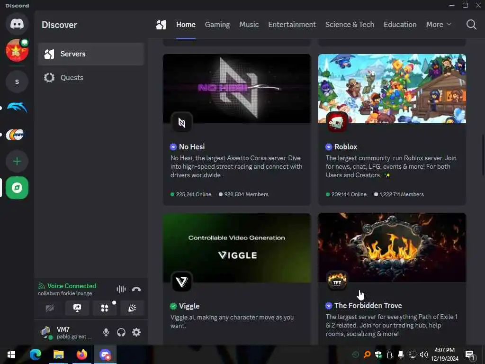Click the Roblox server avatar icon
Screen dimensions: 485x364
(337, 123)
